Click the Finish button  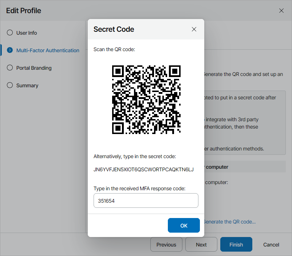pos(236,245)
